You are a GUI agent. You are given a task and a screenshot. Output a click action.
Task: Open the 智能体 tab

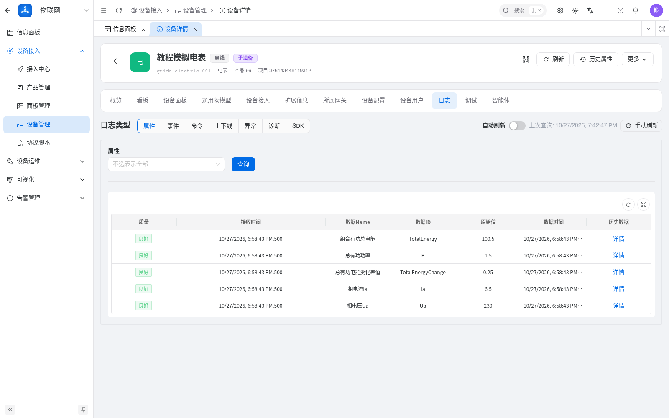click(x=501, y=101)
